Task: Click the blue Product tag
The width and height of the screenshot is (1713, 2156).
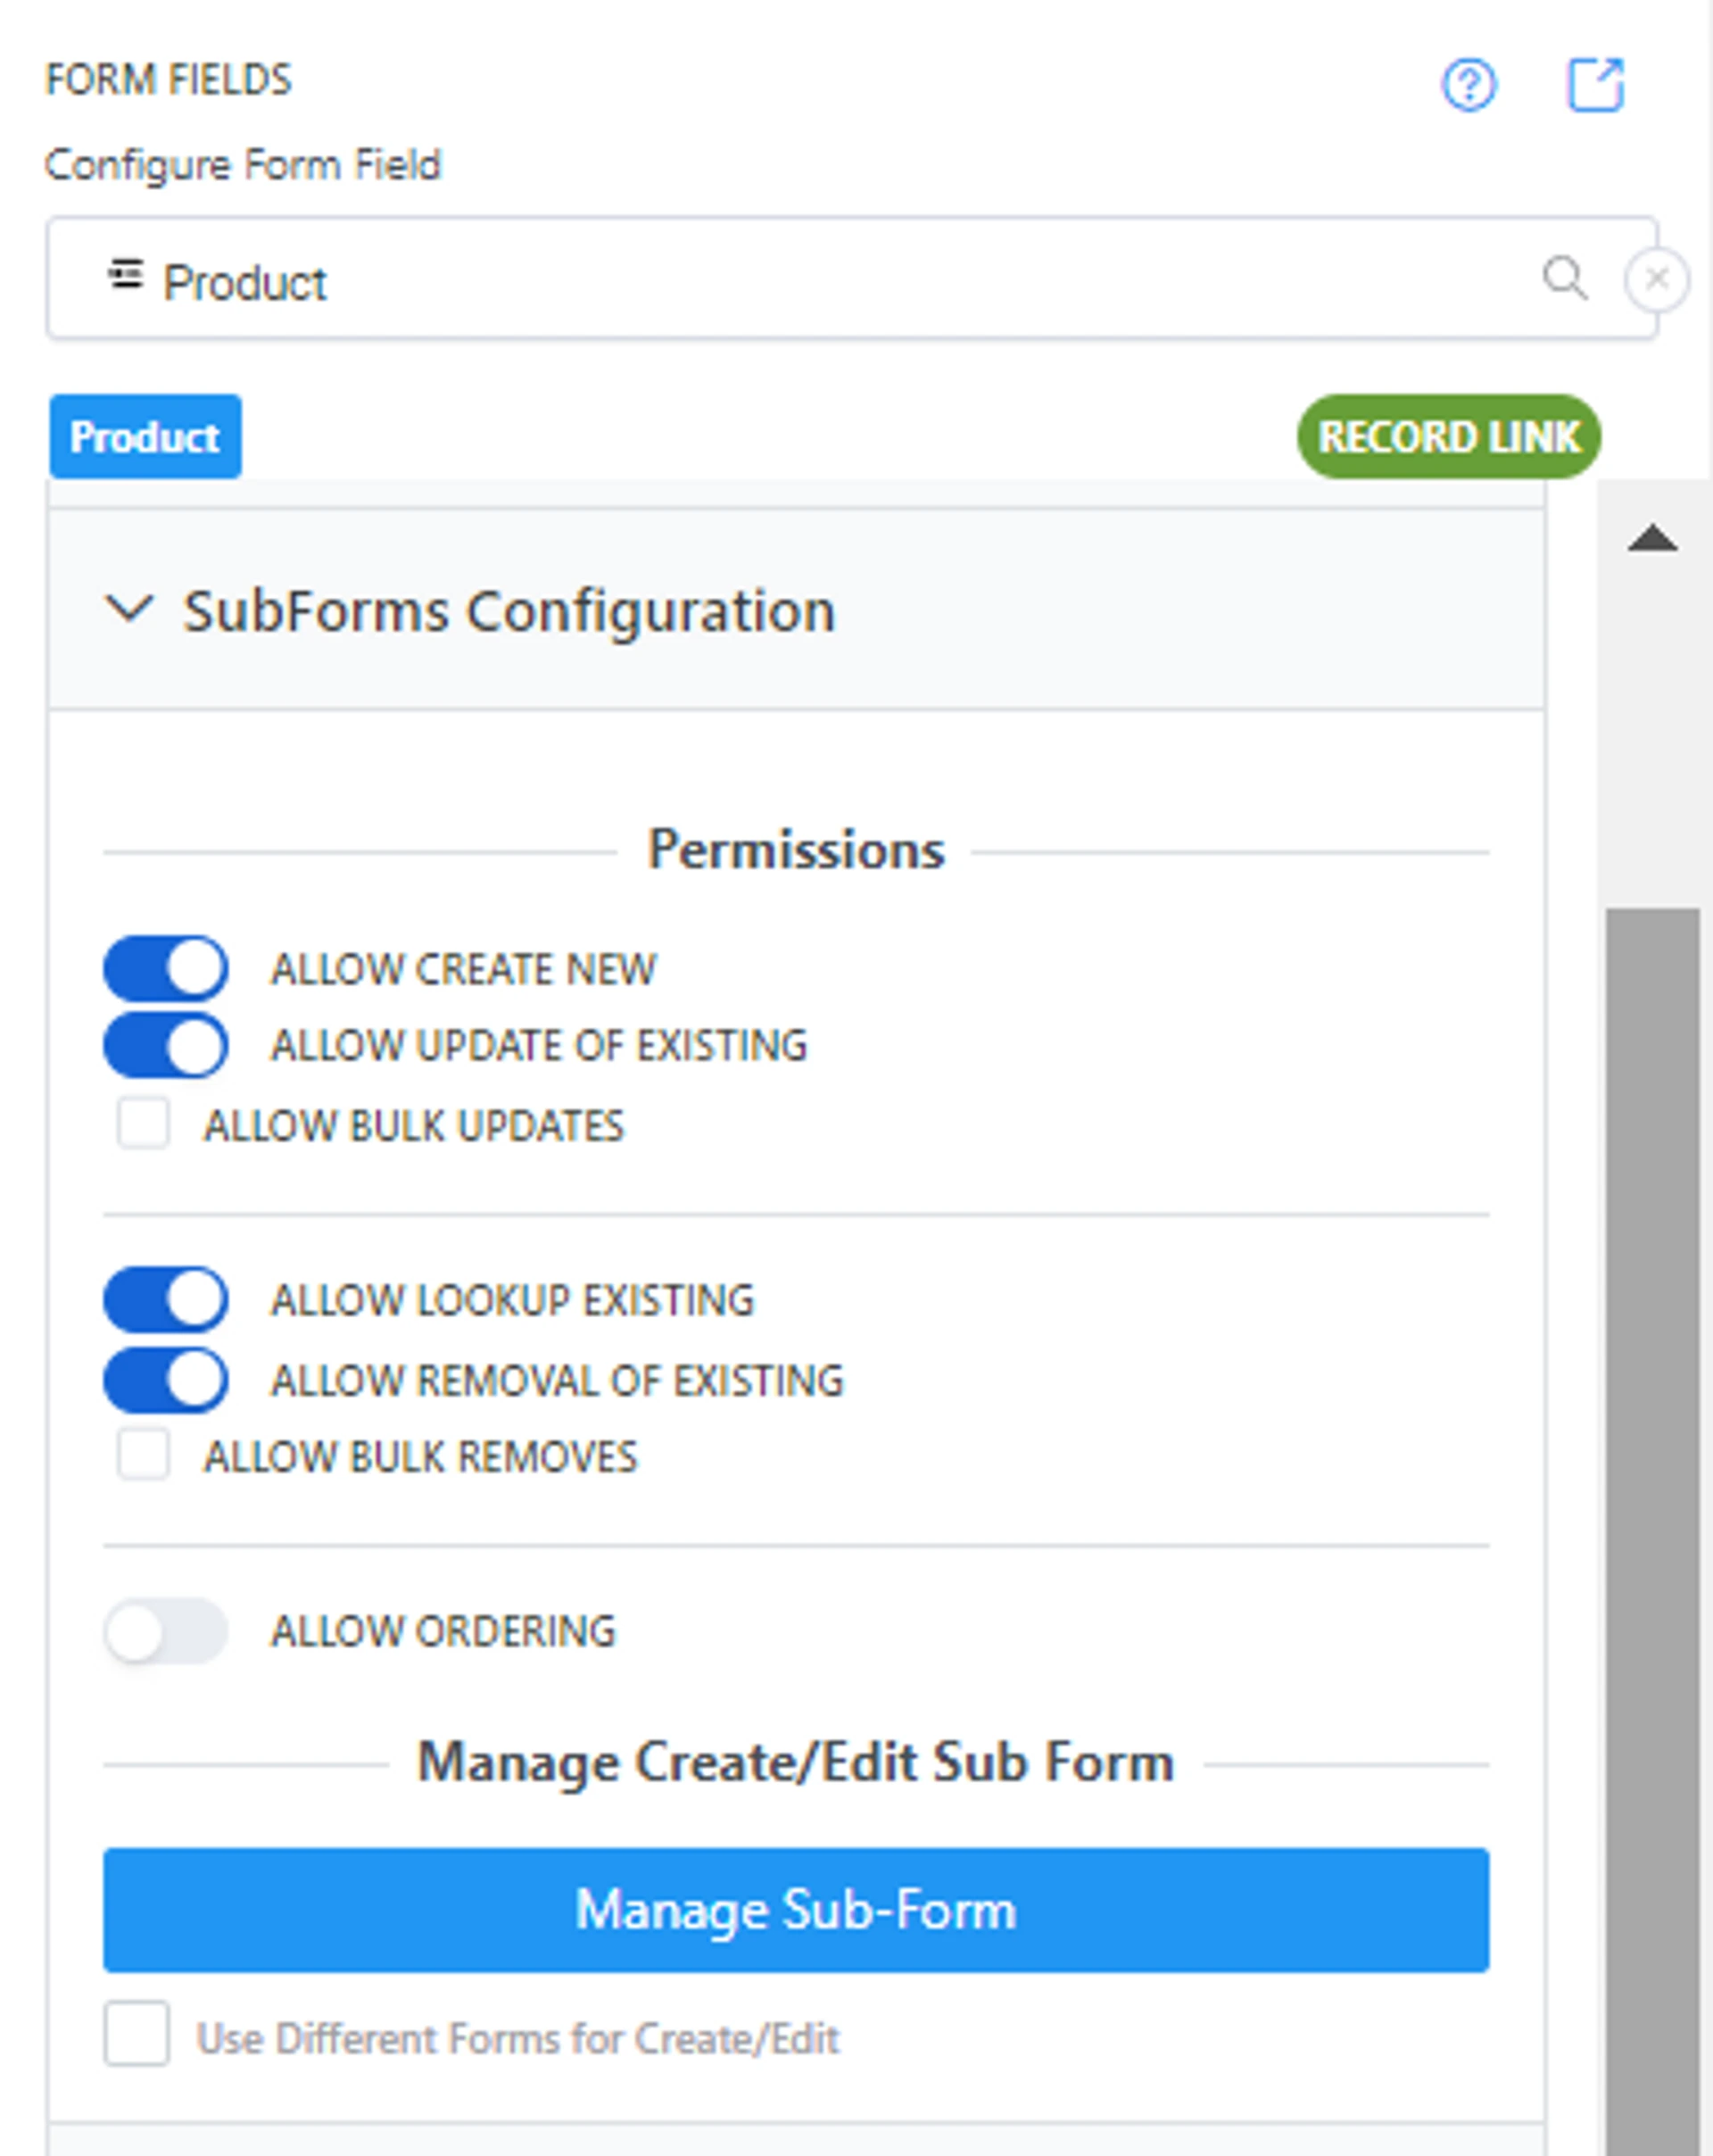Action: pos(145,437)
